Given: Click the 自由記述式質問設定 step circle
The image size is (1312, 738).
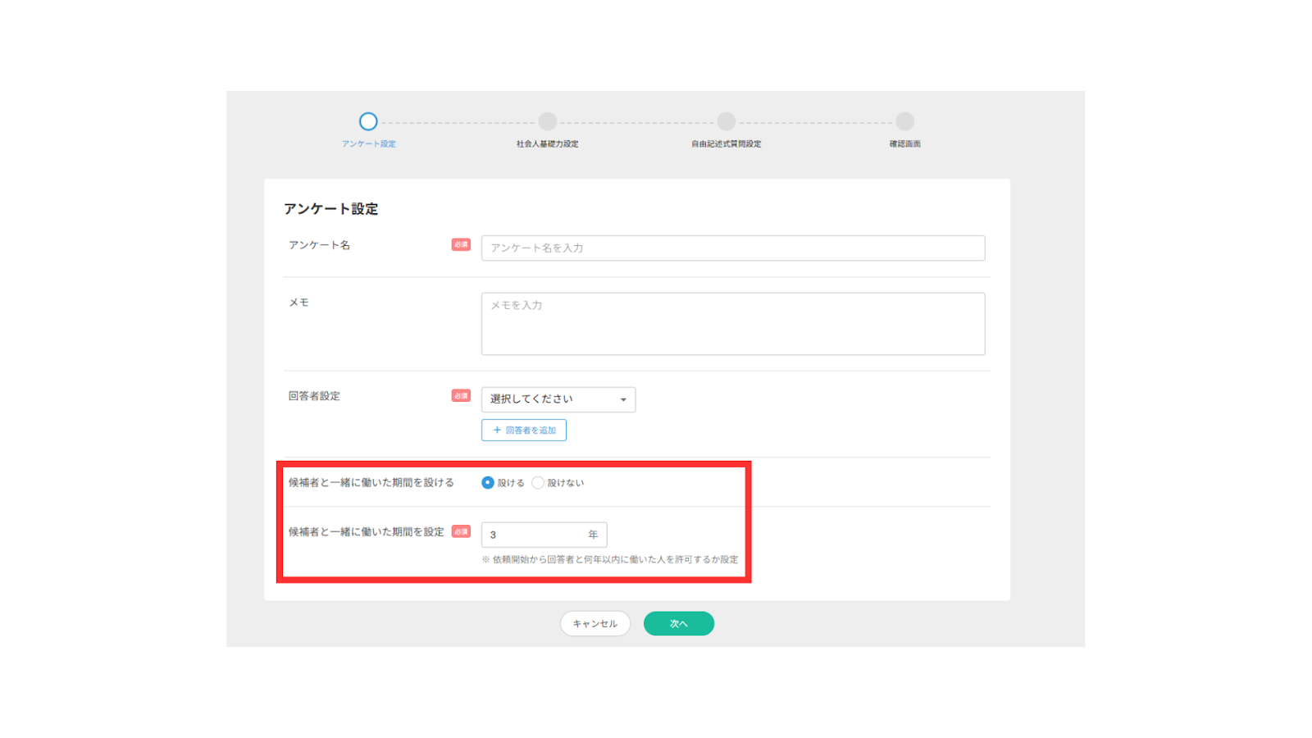Looking at the screenshot, I should point(726,121).
